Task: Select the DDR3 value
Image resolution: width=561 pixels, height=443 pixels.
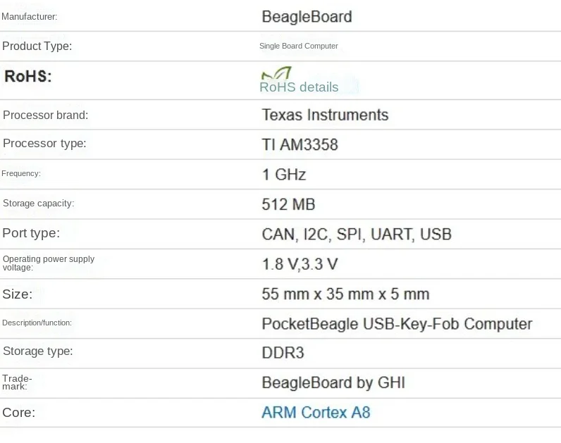Action: pos(283,353)
